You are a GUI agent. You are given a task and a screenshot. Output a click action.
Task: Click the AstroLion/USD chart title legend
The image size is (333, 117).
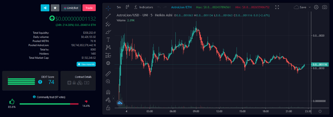[x=144, y=15]
